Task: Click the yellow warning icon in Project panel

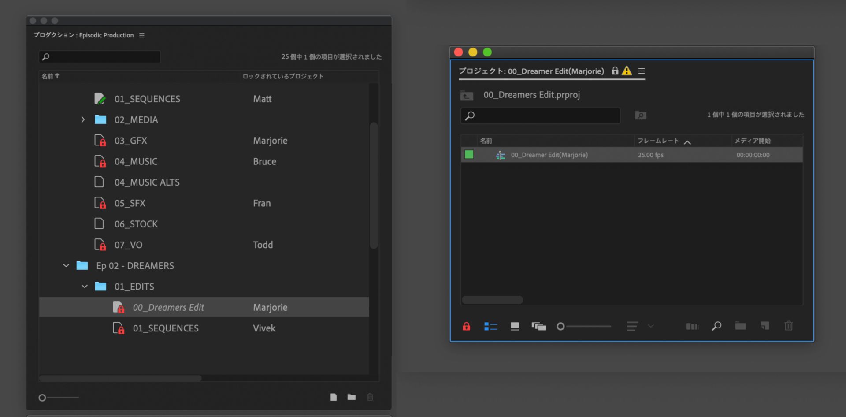Action: 627,71
